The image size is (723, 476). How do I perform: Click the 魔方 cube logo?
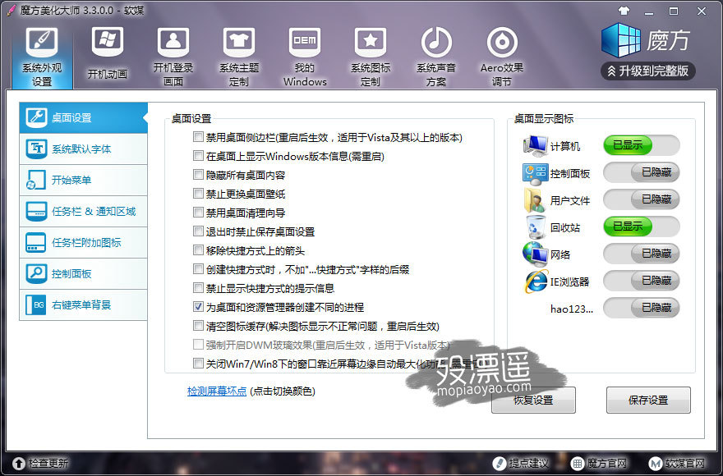[620, 40]
